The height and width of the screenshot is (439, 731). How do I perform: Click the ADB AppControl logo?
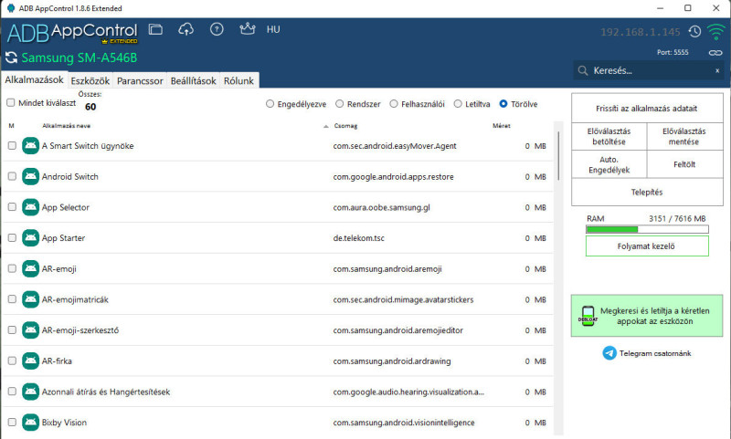tap(72, 32)
